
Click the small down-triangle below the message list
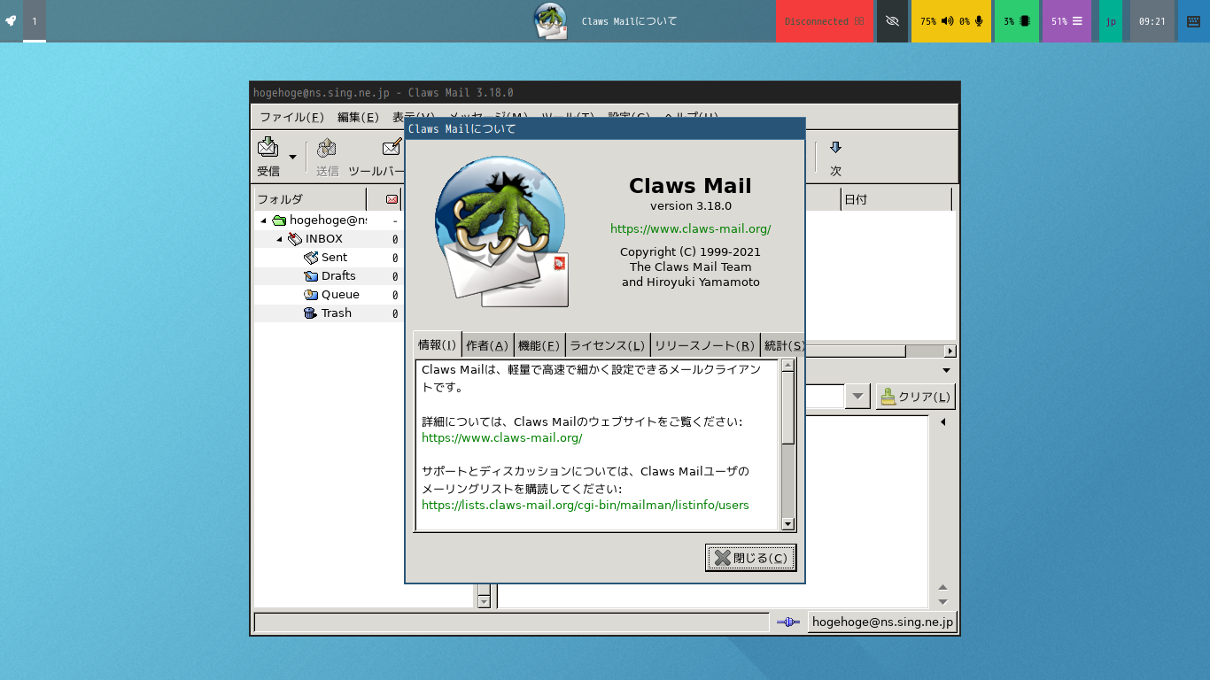946,370
